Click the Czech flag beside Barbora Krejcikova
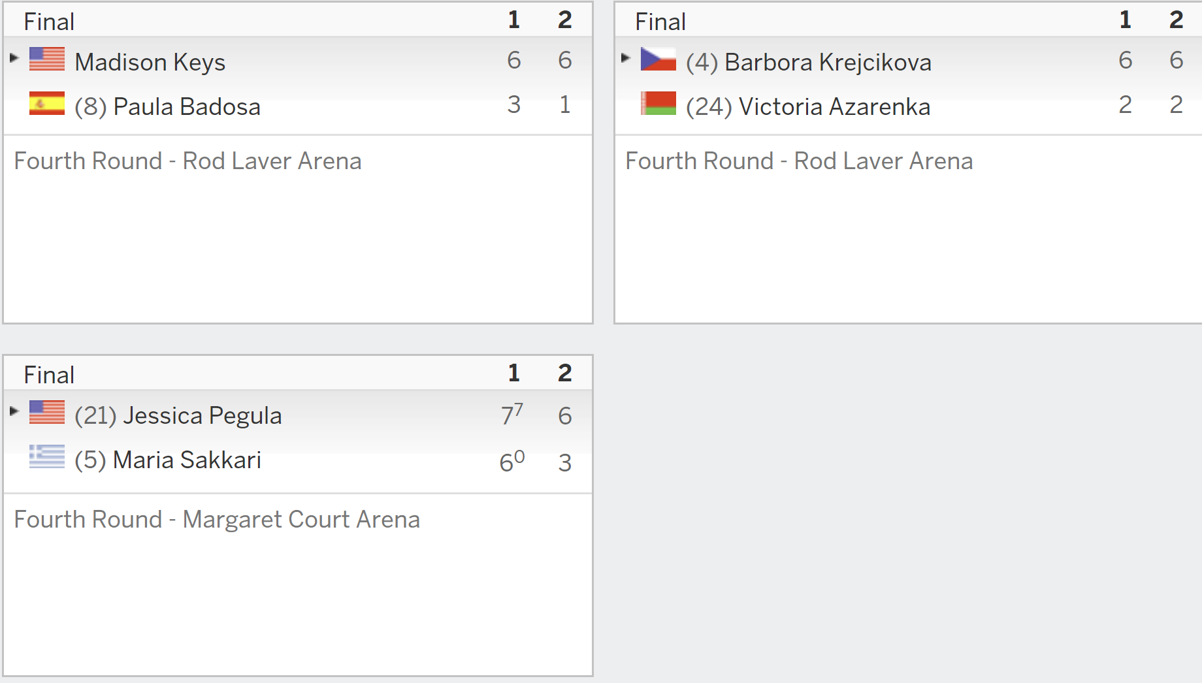Viewport: 1202px width, 683px height. pyautogui.click(x=658, y=59)
